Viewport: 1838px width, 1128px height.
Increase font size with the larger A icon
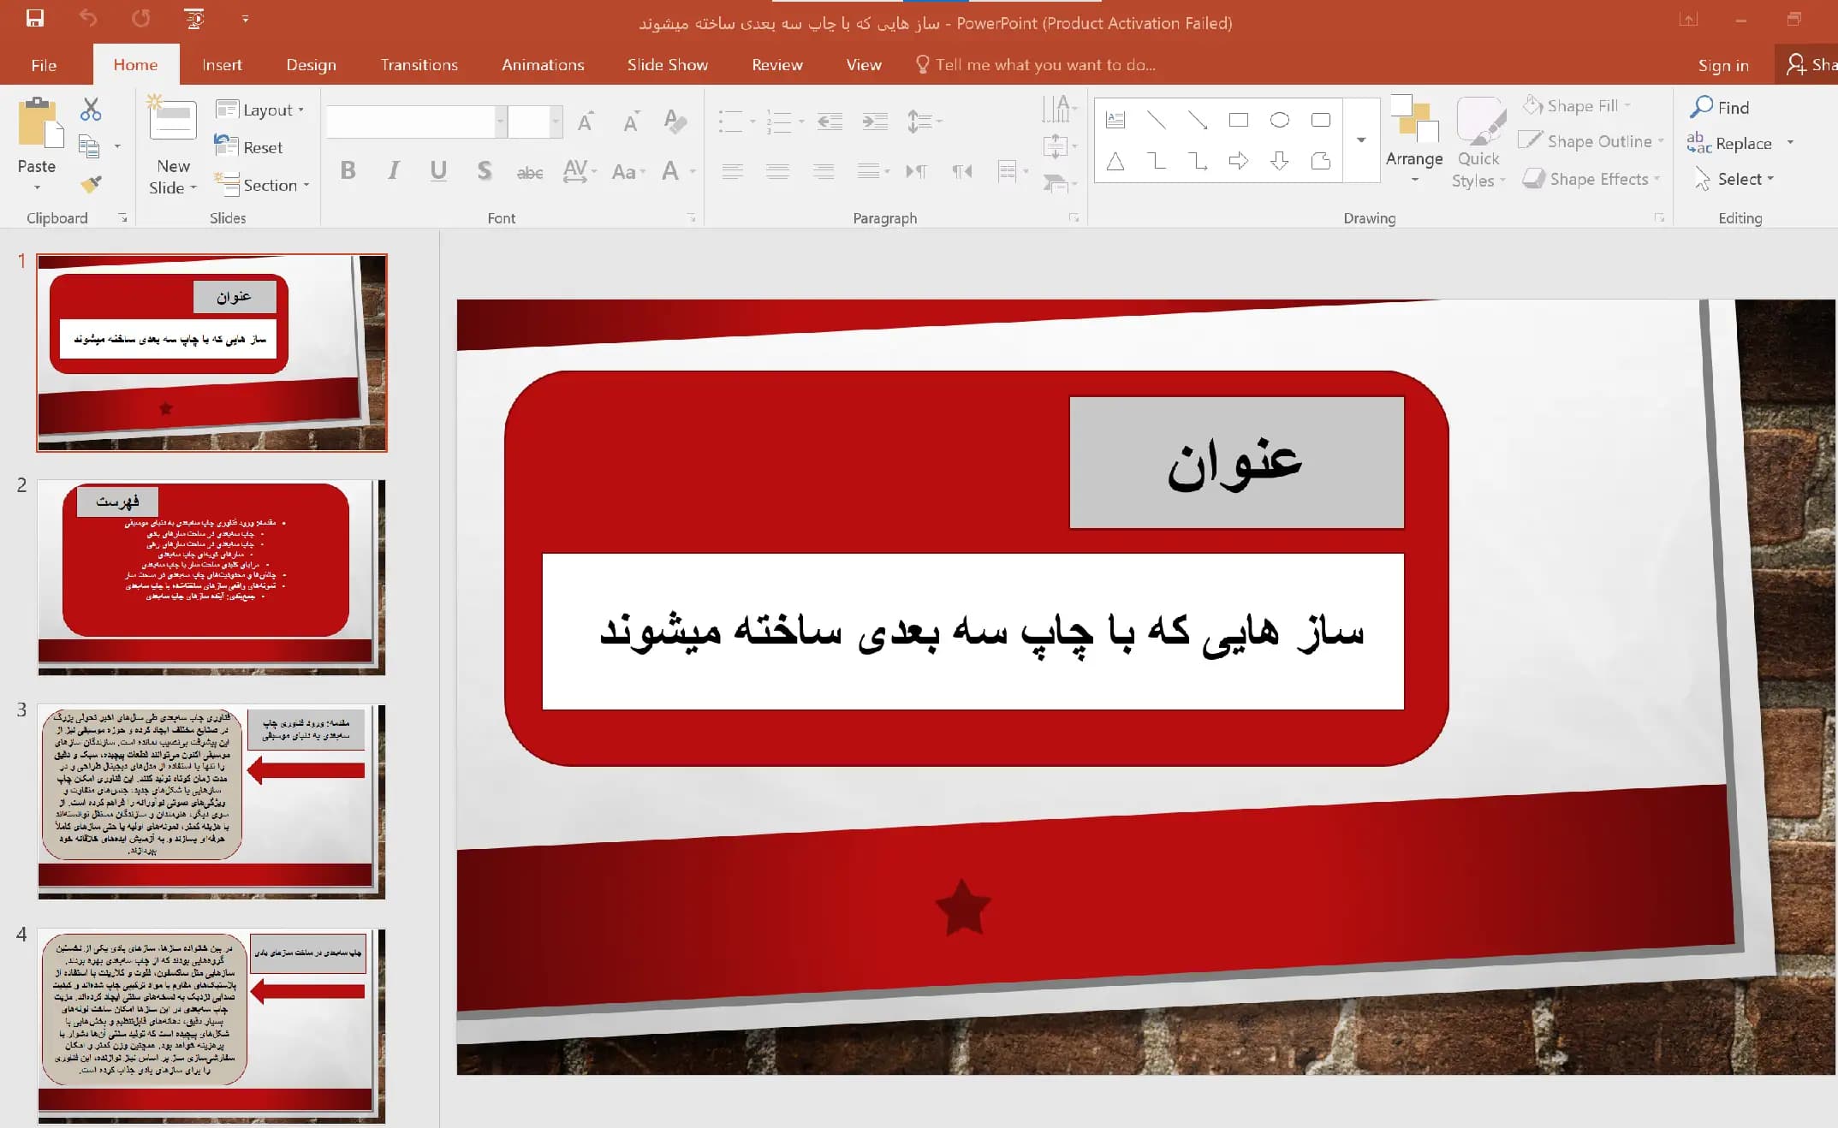pyautogui.click(x=586, y=122)
